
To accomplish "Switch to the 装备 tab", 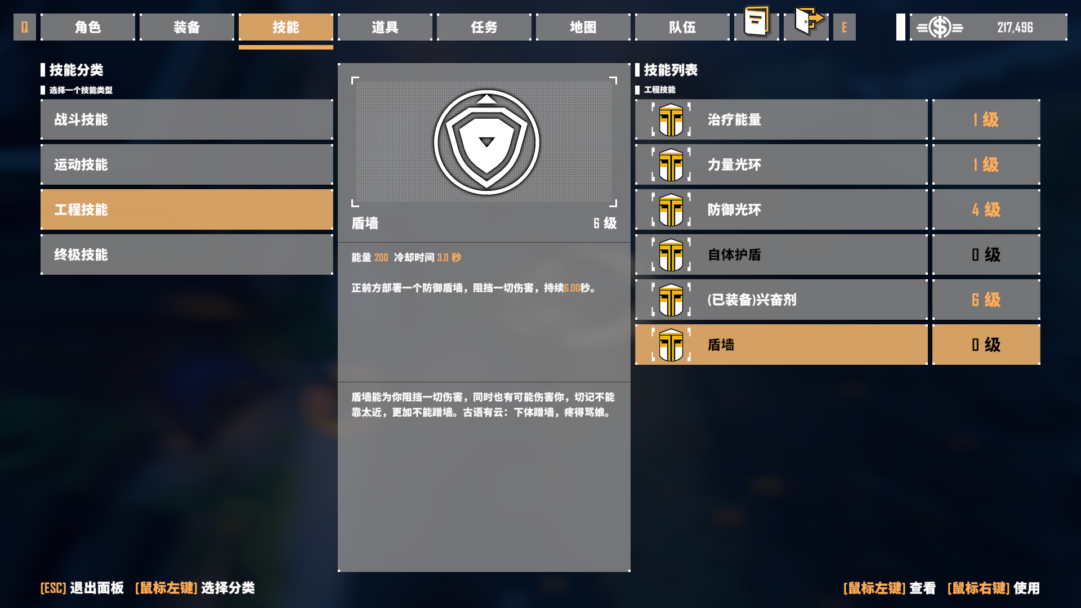I will click(x=187, y=27).
